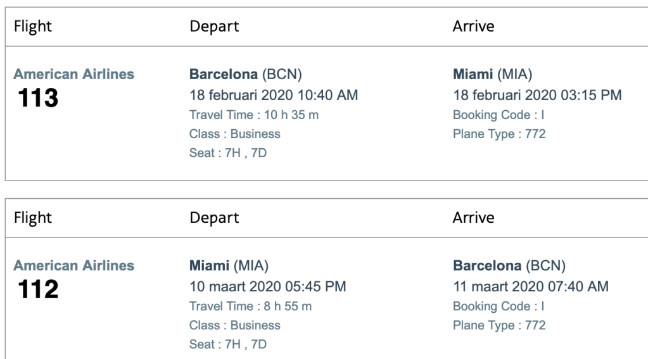Click Miami (MIA) arrival in first flight
This screenshot has width=648, height=359.
[492, 74]
